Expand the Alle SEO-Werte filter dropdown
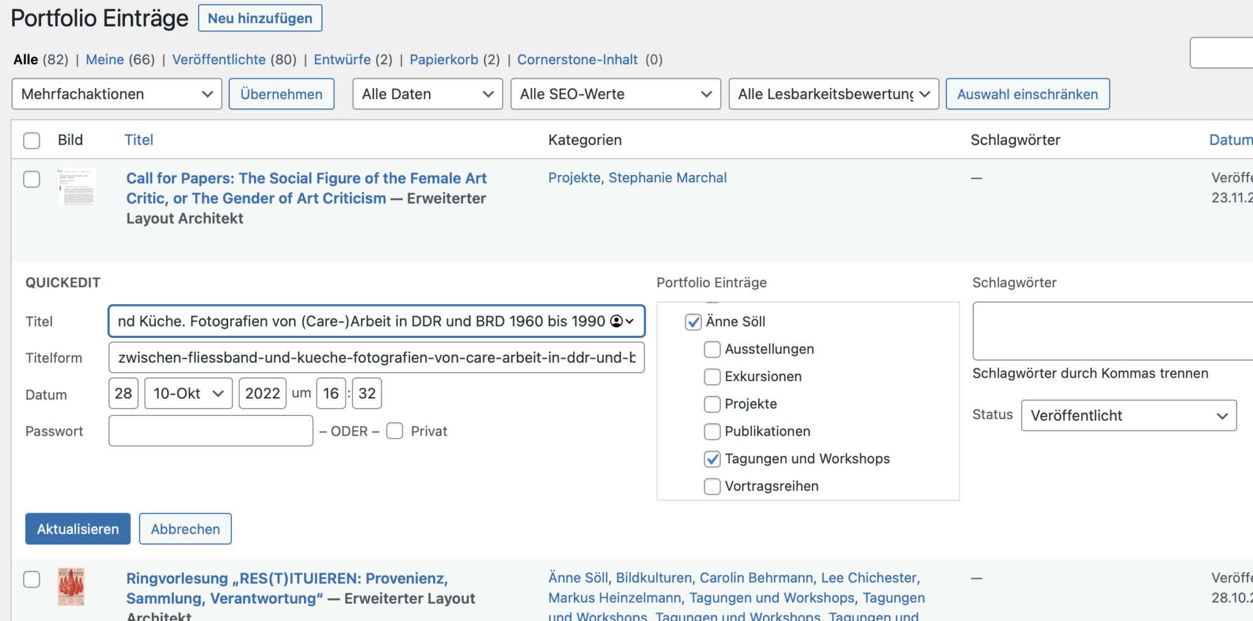The height and width of the screenshot is (621, 1253). [x=615, y=94]
